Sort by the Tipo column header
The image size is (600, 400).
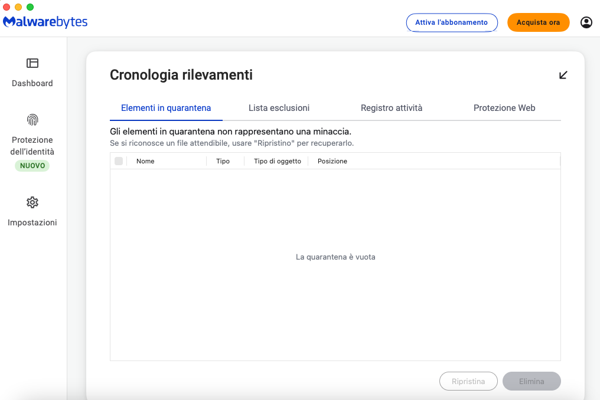[x=223, y=161]
